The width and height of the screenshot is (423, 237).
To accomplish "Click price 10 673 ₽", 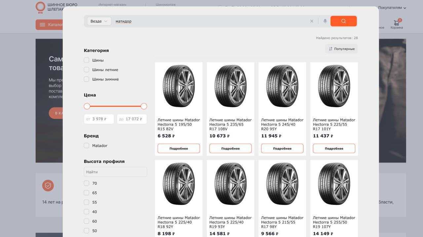I will point(219,136).
